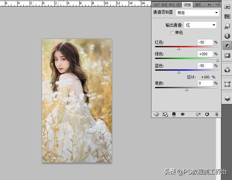Click the 通道混和器 title text
This screenshot has height=180, width=232.
(x=163, y=12)
